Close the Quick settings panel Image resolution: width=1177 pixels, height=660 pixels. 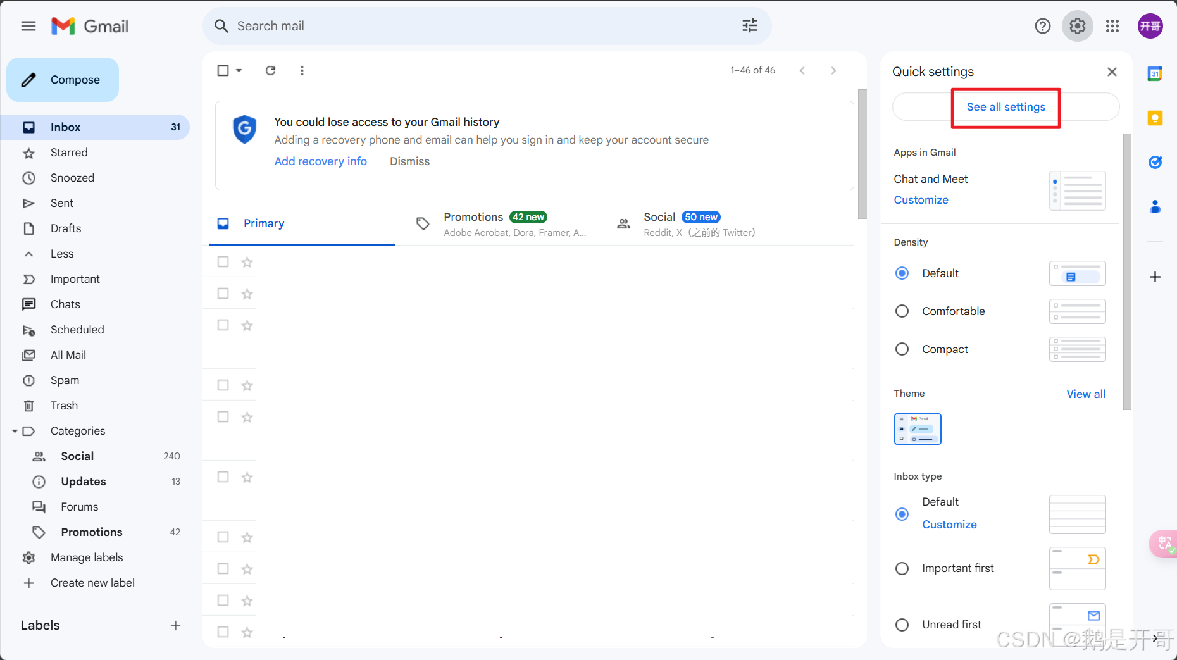[1112, 72]
